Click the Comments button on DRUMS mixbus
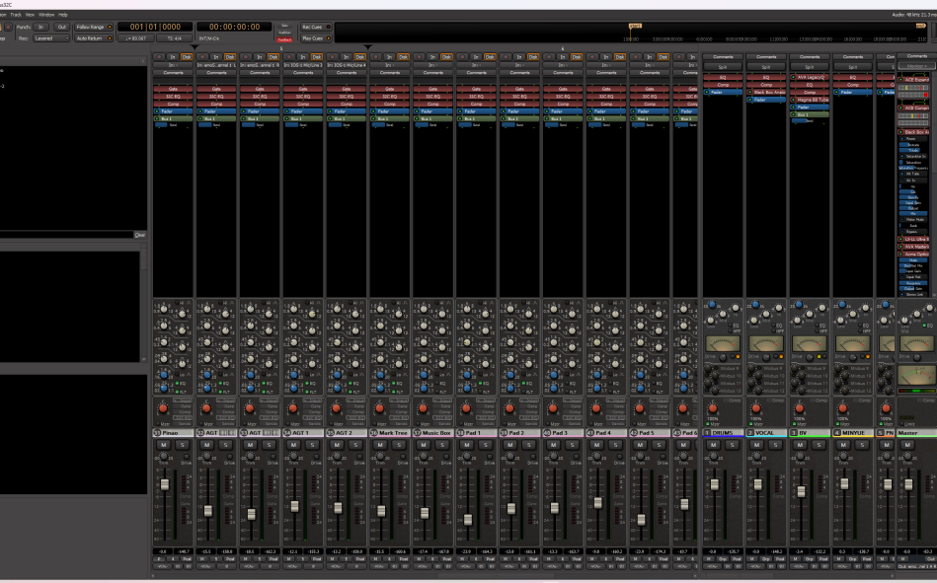937x583 pixels. 723,57
